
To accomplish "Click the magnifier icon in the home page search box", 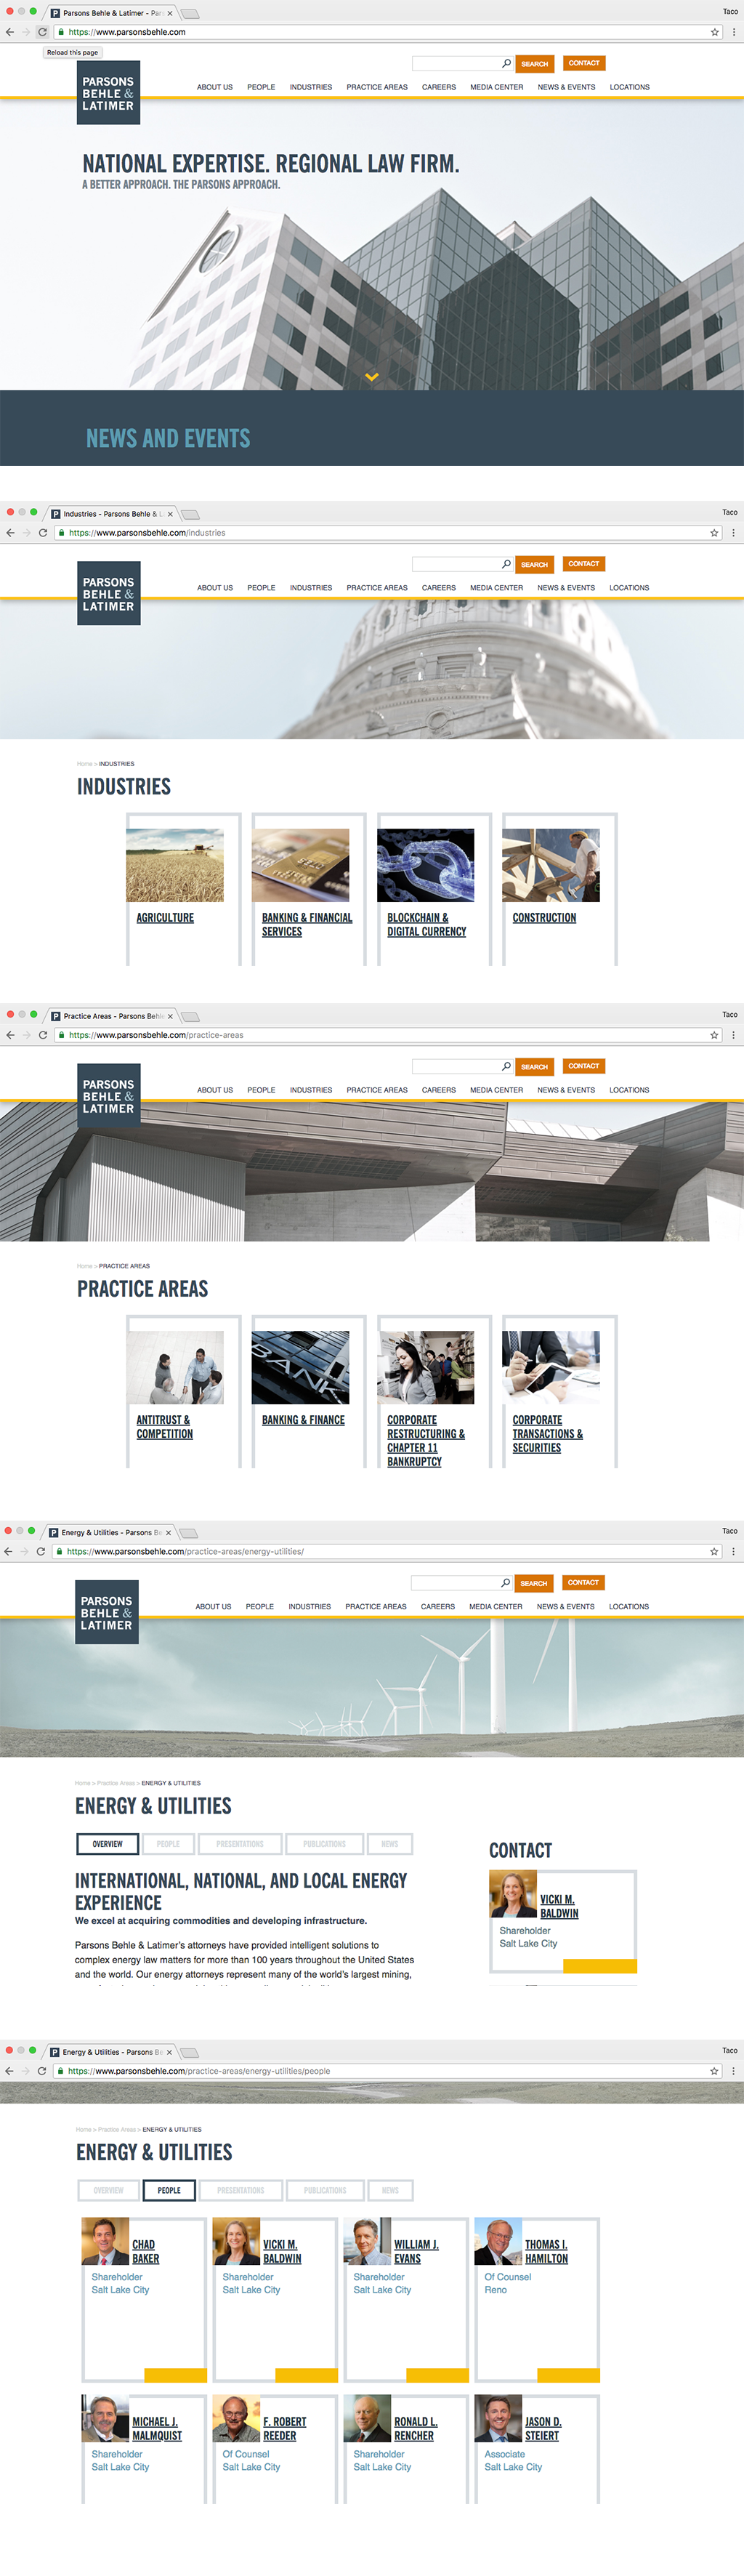I will point(506,63).
